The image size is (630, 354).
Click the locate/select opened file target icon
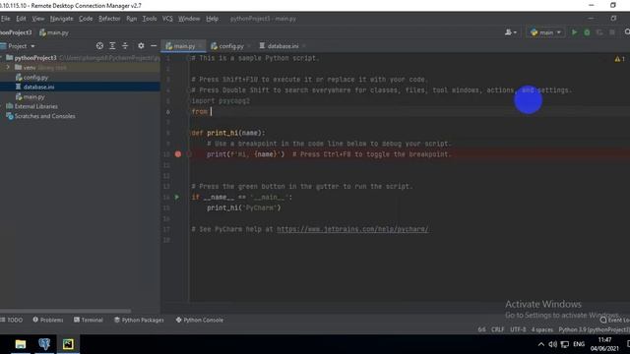click(x=99, y=46)
